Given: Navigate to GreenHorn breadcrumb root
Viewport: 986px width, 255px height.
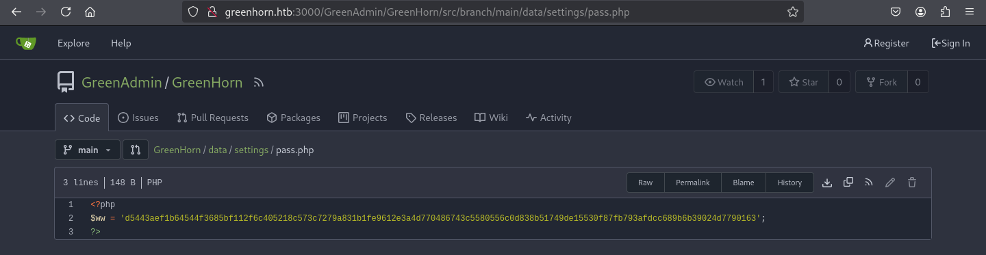Looking at the screenshot, I should pyautogui.click(x=177, y=150).
